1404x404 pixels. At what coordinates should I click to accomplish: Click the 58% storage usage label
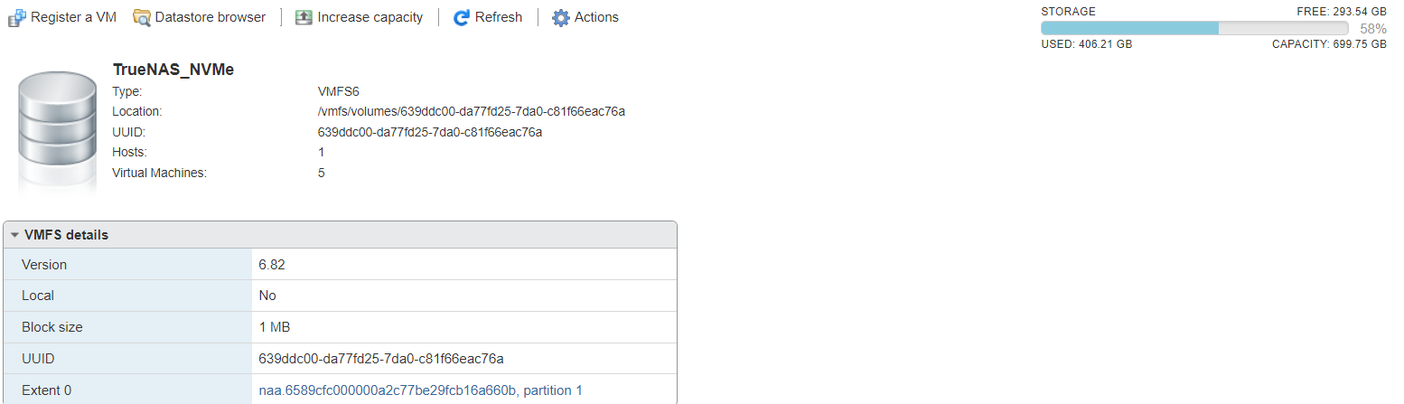pyautogui.click(x=1372, y=28)
